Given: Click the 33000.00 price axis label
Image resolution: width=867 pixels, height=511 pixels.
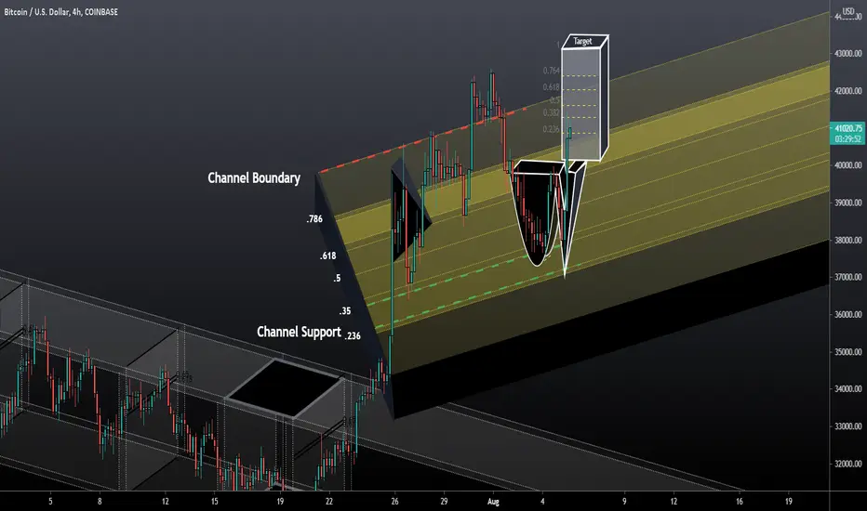Looking at the screenshot, I should tap(848, 426).
